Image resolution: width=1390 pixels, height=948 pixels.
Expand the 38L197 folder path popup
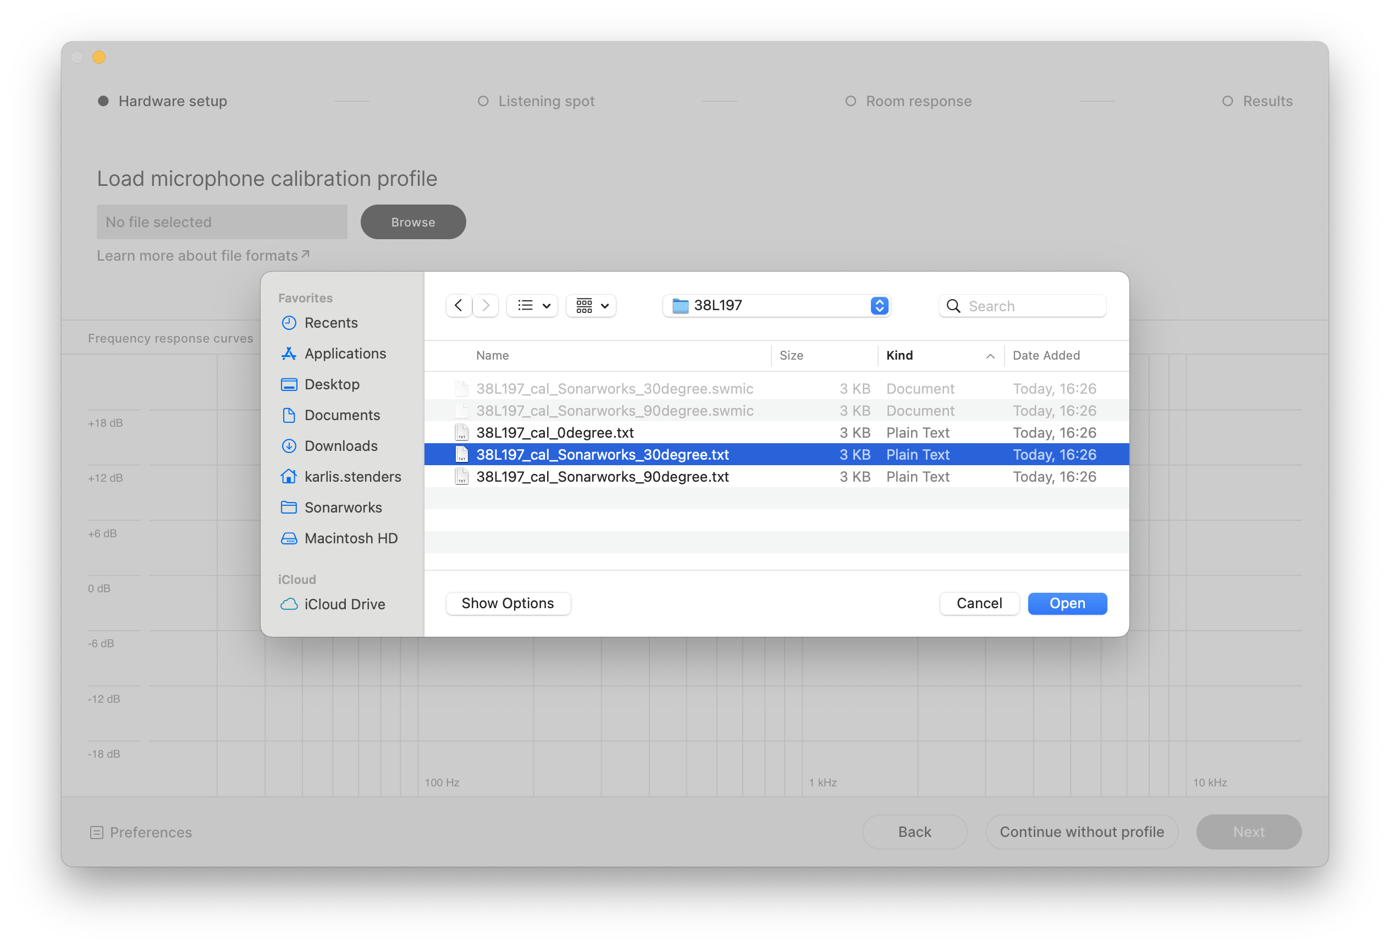click(x=879, y=306)
